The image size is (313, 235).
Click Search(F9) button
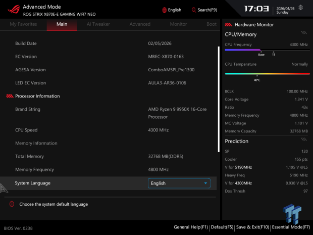pyautogui.click(x=204, y=10)
